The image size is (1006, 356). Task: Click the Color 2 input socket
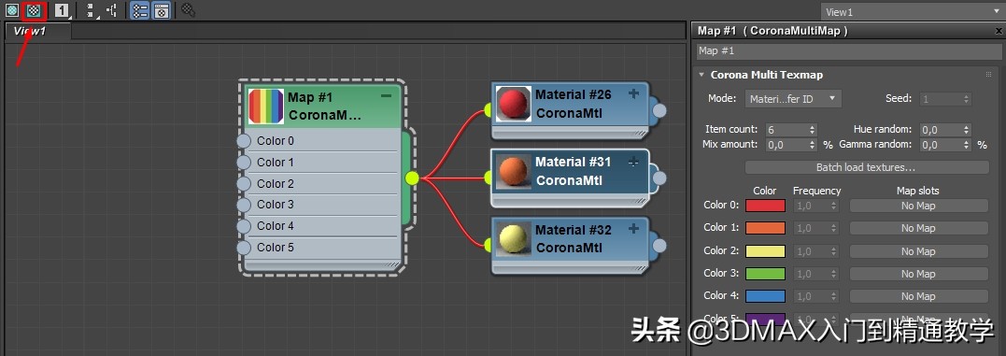(x=244, y=183)
